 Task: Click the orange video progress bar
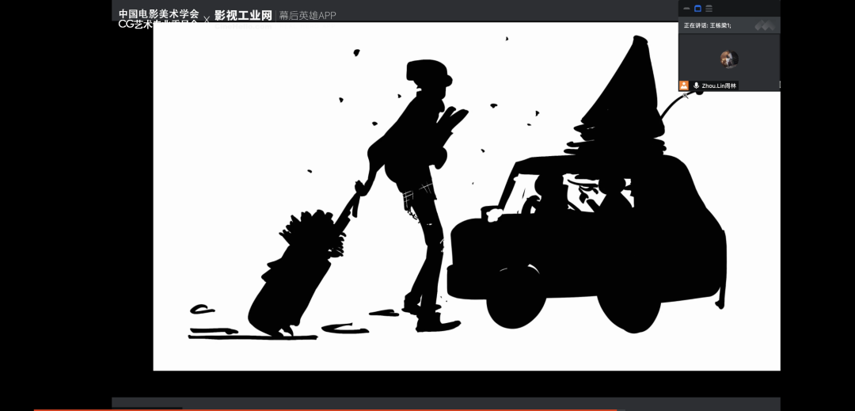tap(325, 409)
